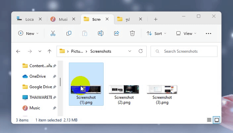Click the Cut scissors icon
Screen dimensions: 233x133
click(53, 33)
